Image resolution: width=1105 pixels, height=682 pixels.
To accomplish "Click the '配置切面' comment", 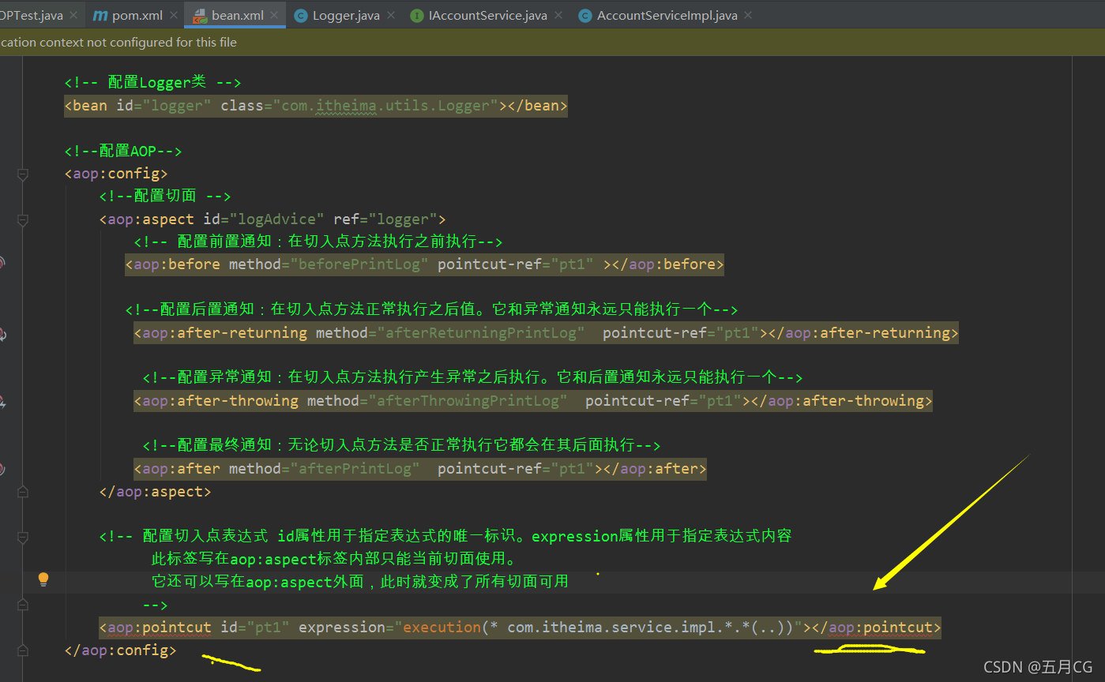I will click(165, 197).
